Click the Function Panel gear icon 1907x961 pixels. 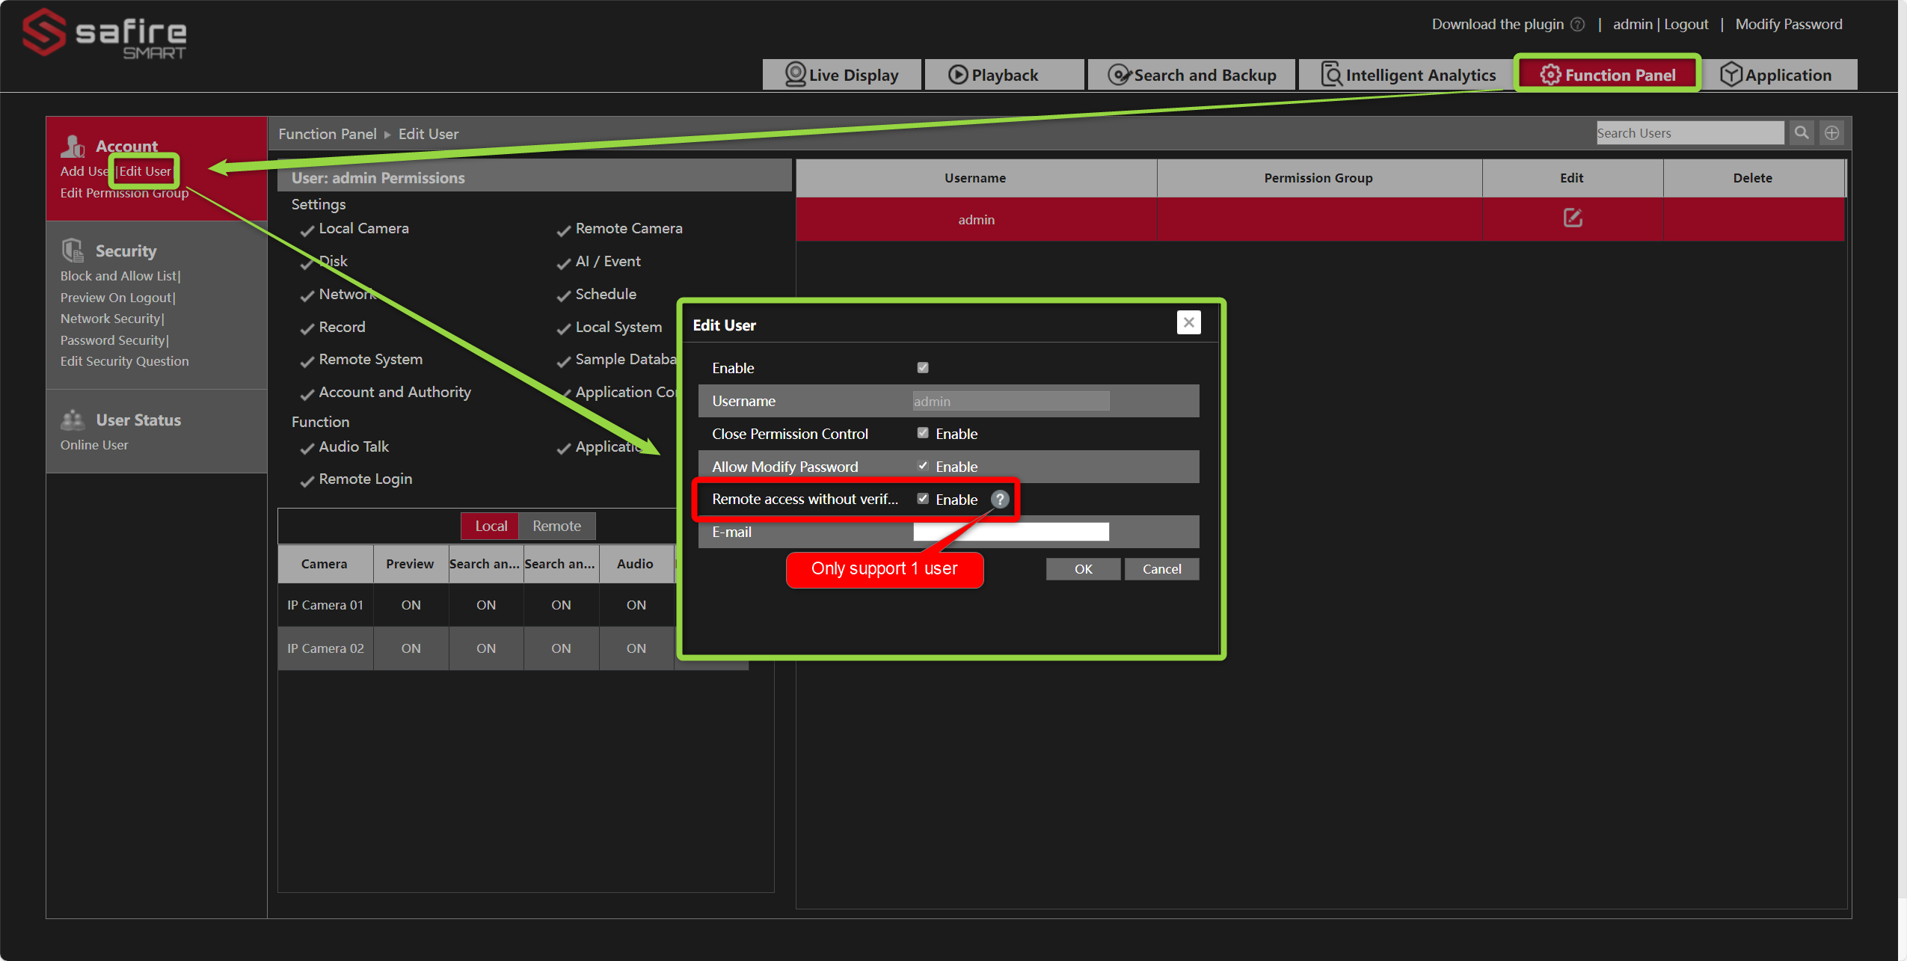click(1550, 74)
